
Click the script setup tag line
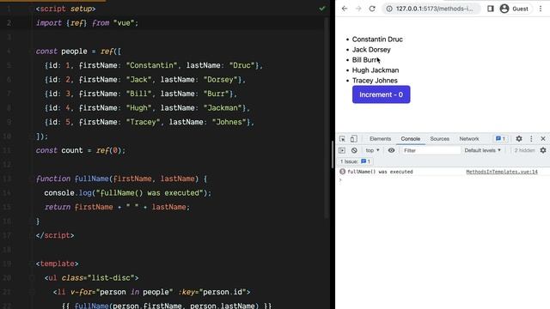tap(65, 9)
